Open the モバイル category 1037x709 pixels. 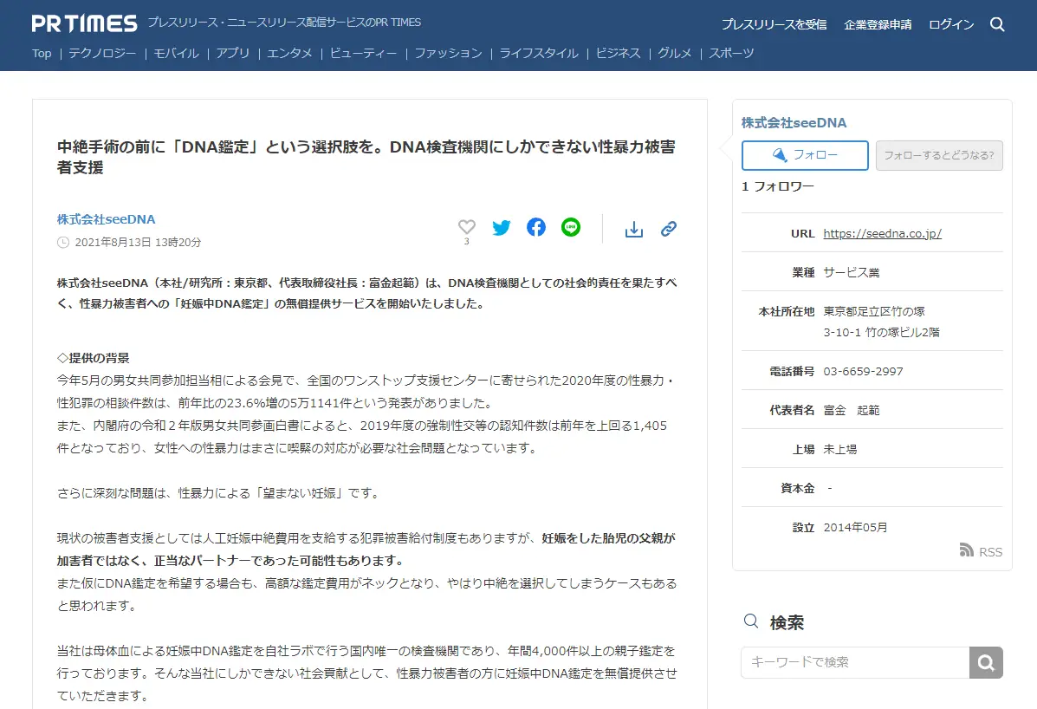coord(177,54)
